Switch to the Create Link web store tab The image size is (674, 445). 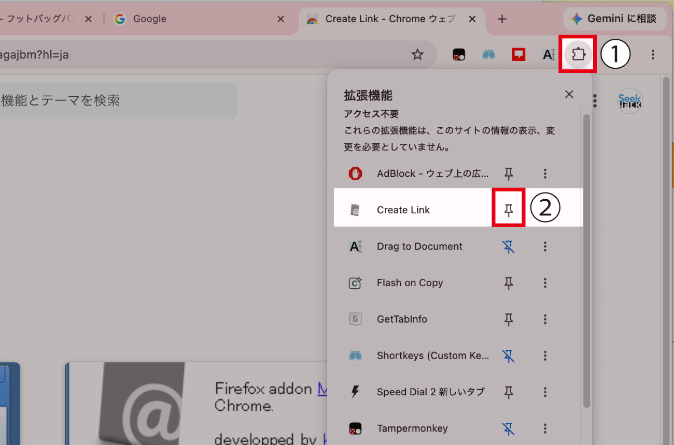[x=391, y=19]
